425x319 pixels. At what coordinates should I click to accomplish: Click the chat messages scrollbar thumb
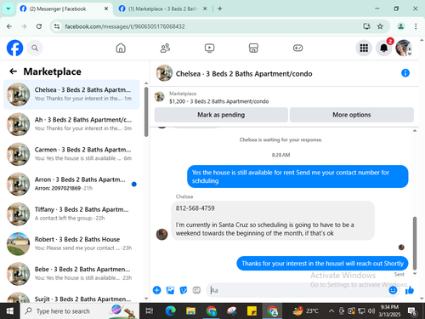pyautogui.click(x=415, y=243)
